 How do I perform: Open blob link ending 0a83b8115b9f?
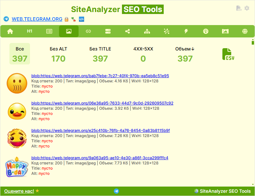tap(100, 131)
